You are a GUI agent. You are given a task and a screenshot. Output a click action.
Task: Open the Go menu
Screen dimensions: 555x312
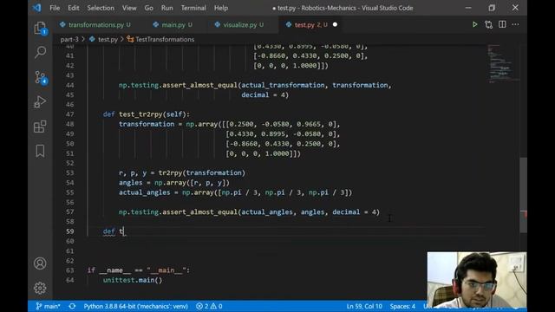pyautogui.click(x=148, y=8)
